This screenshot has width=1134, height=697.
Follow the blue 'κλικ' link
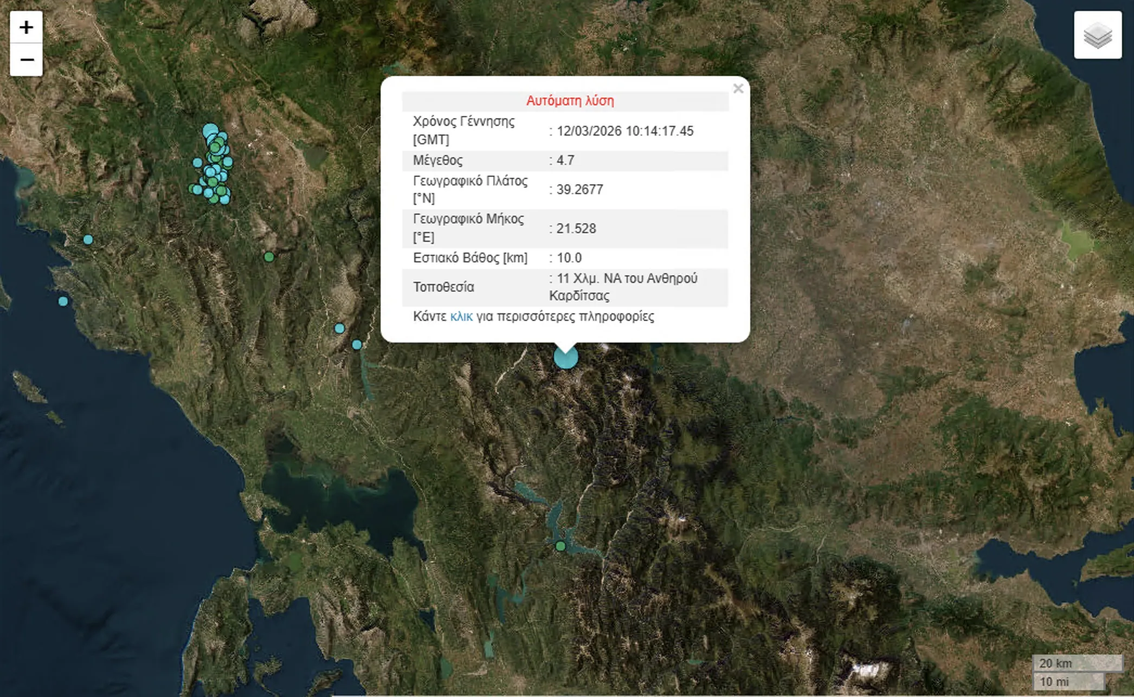[461, 317]
